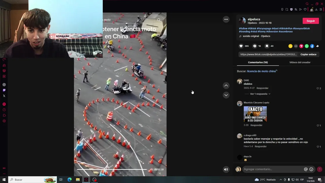Open more share options arrow
Screen dimensions: 325x183
[317, 46]
